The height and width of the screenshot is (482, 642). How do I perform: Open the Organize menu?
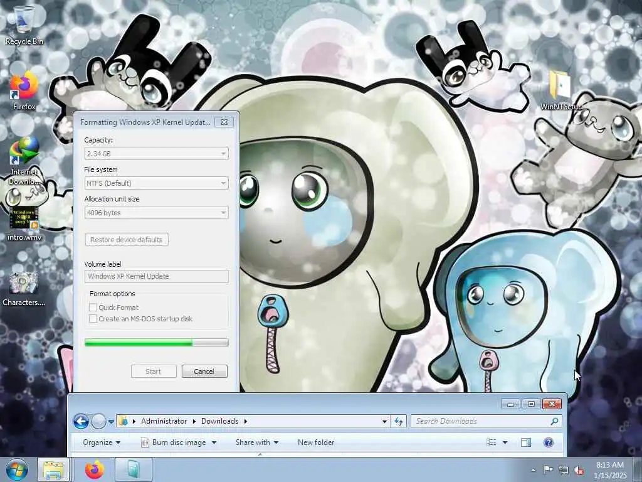[x=102, y=442]
